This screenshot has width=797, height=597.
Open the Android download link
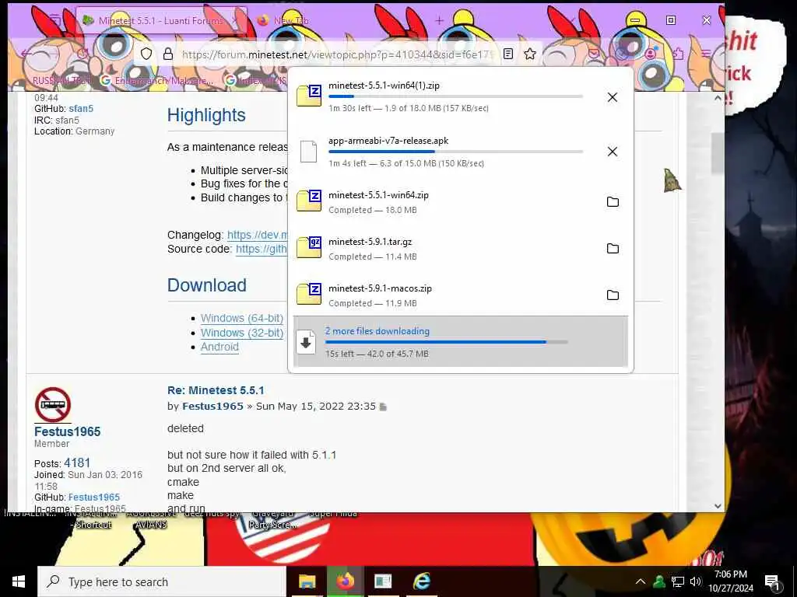(219, 347)
